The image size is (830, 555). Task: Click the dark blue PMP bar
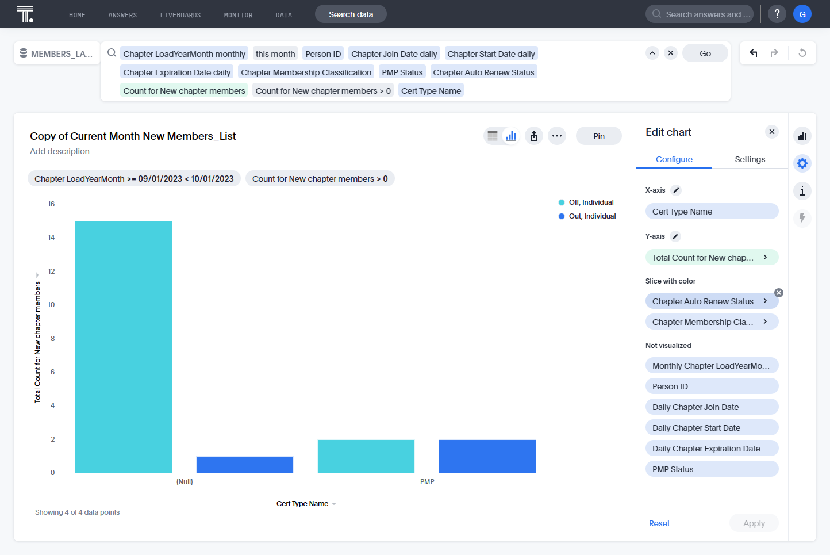487,456
